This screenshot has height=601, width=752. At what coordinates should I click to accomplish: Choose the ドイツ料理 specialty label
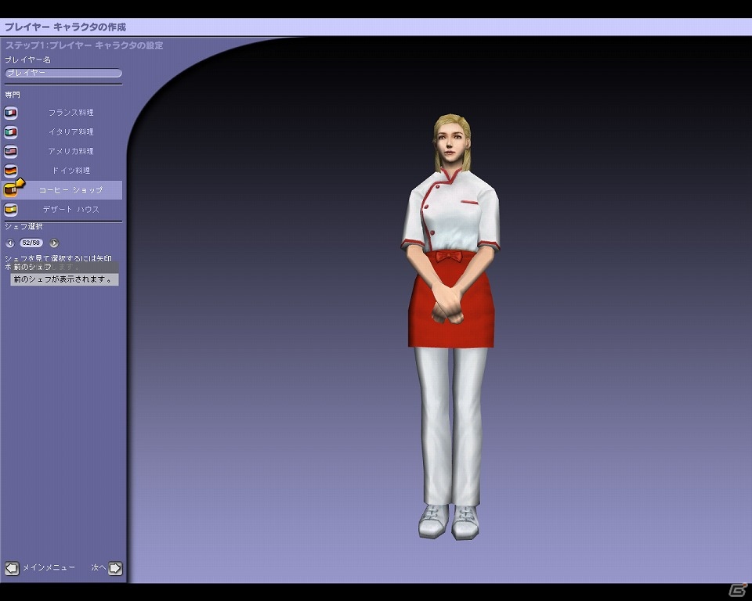pyautogui.click(x=71, y=171)
